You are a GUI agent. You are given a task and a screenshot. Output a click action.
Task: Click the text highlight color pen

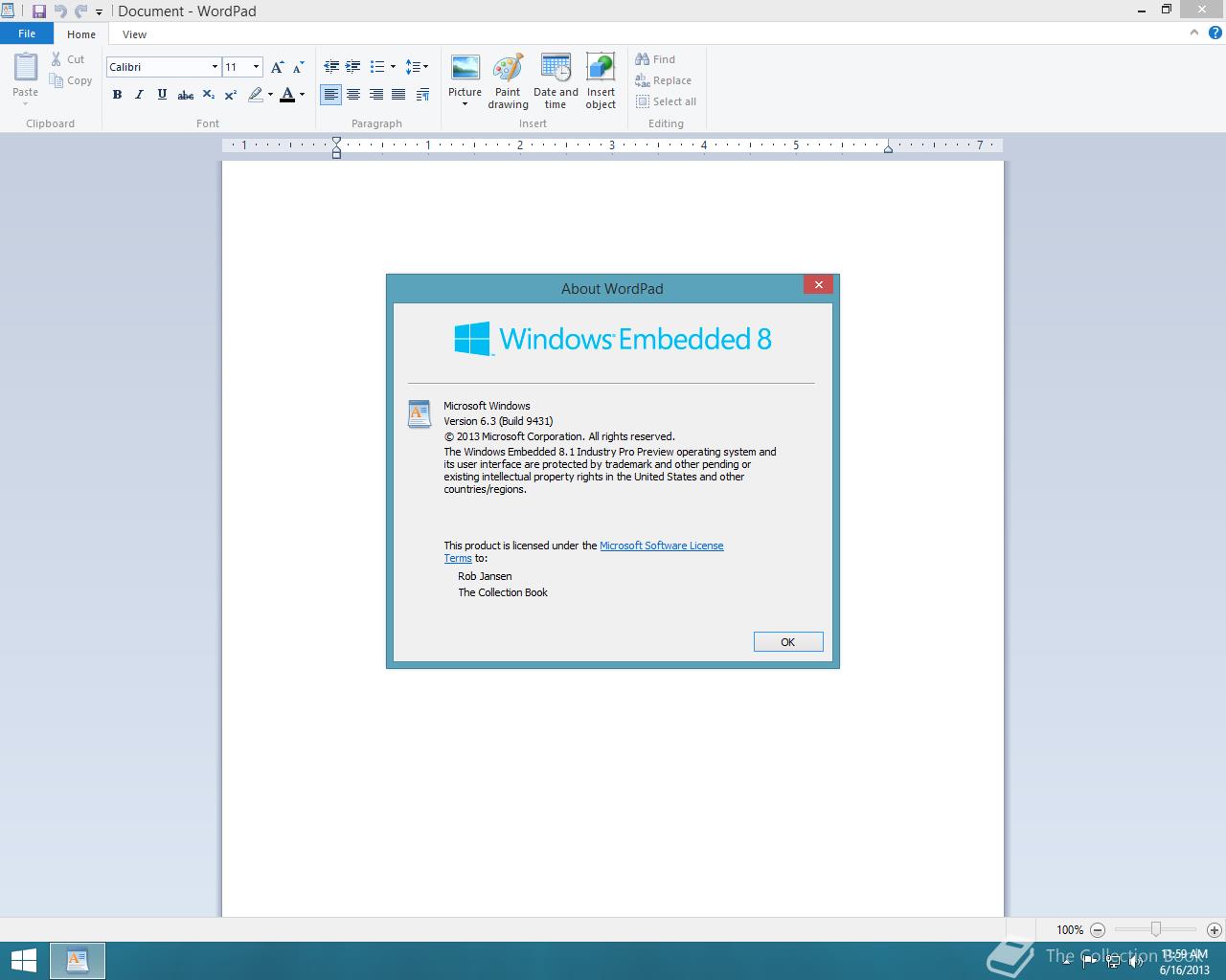pos(255,95)
